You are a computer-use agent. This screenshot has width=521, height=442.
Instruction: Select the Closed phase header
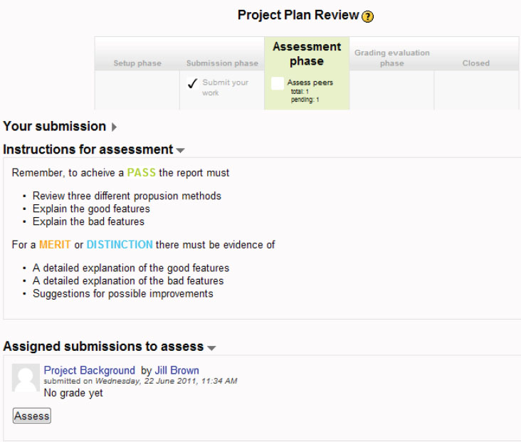click(475, 63)
